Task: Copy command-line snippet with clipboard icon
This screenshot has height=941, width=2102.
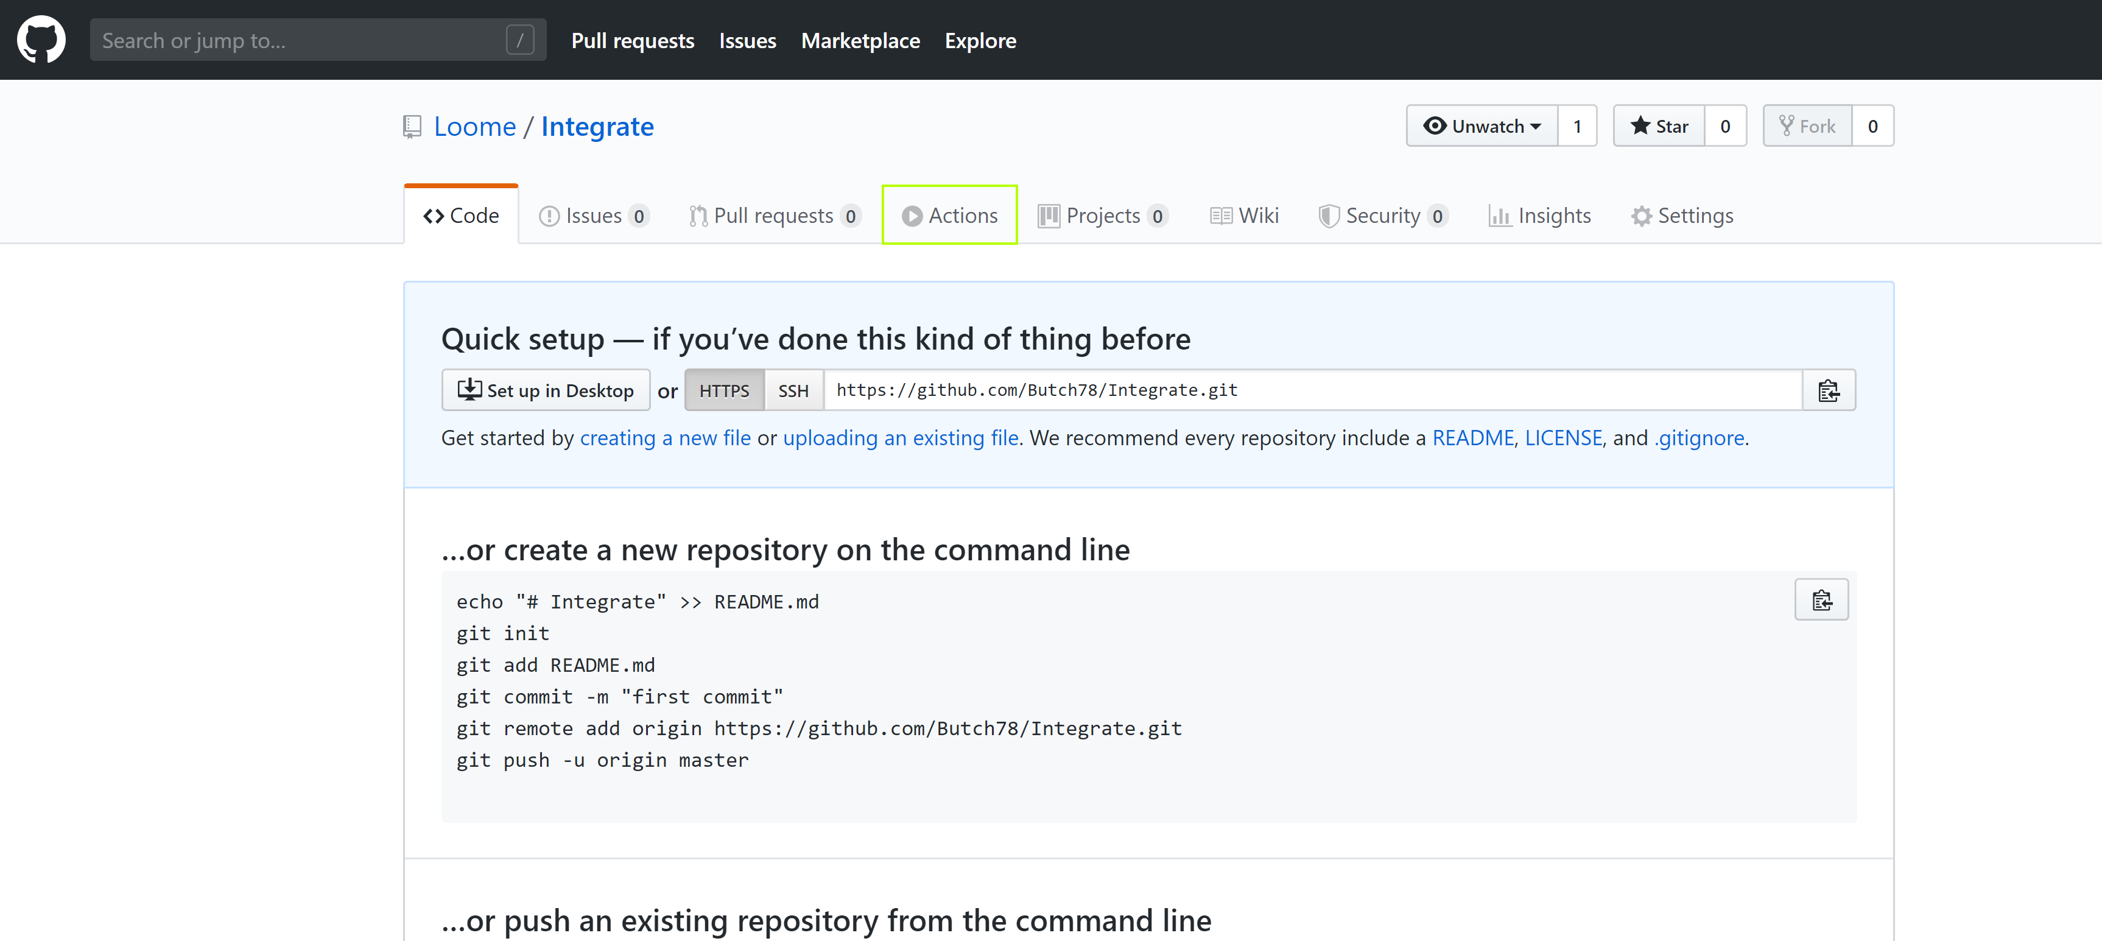Action: click(x=1821, y=600)
